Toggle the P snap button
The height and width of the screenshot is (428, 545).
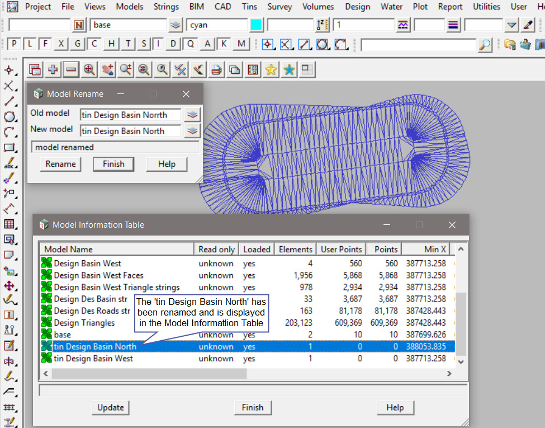pos(15,44)
